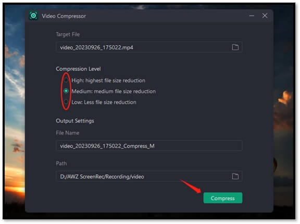Image resolution: width=300 pixels, height=224 pixels.
Task: Click the Video Compressor app logo icon
Action: coord(33,16)
